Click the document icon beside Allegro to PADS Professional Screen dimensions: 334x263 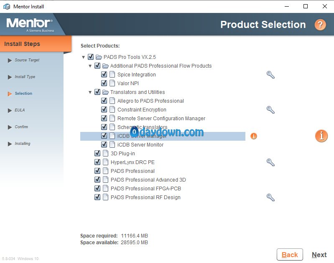pos(112,101)
